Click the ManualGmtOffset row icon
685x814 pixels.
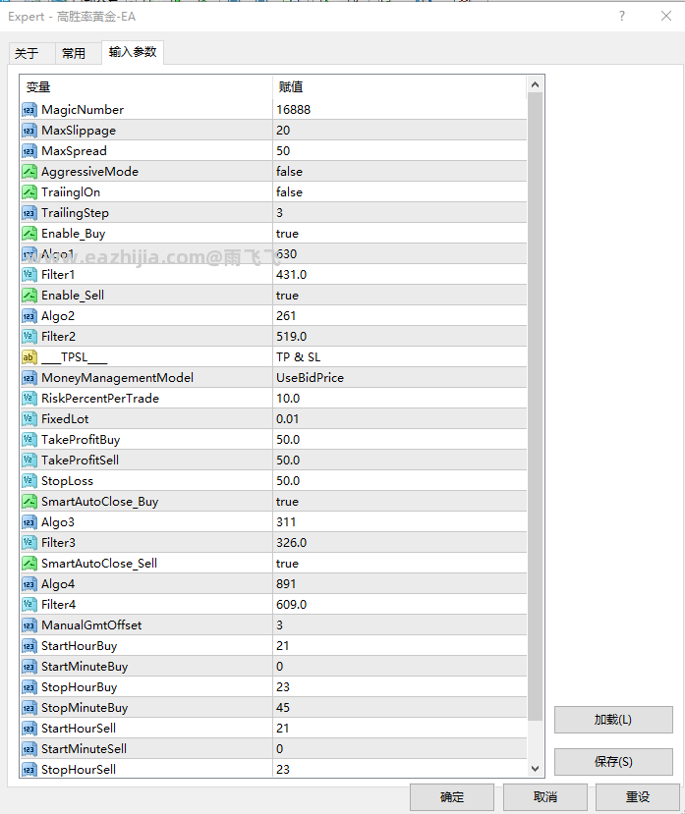point(29,625)
